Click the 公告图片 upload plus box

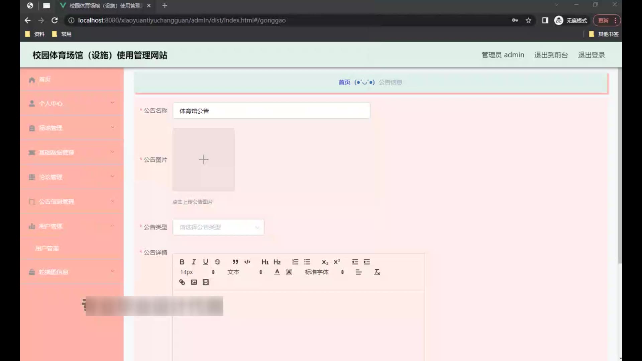click(203, 159)
